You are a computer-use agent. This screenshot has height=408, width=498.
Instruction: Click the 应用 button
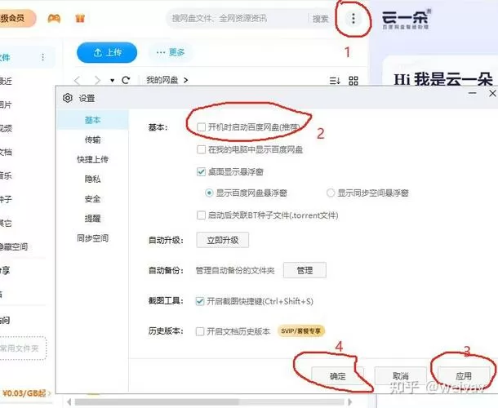click(x=464, y=376)
